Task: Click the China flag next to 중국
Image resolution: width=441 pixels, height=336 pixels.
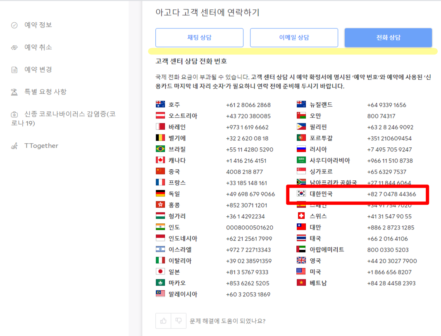Action: (x=160, y=171)
